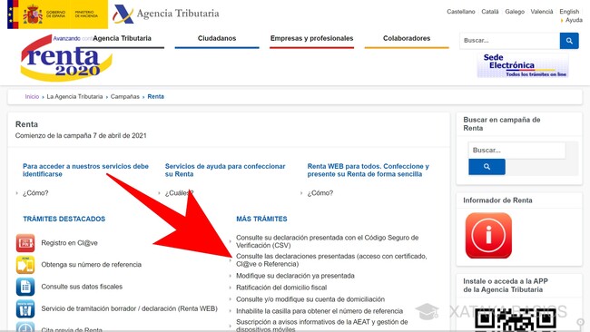Open the Ciudadanos menu tab
590x332 pixels.
(x=217, y=39)
